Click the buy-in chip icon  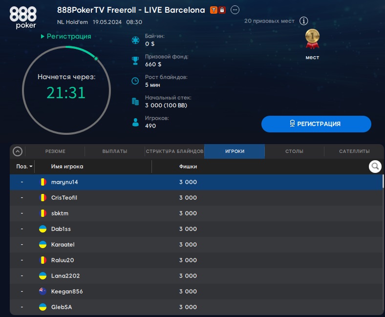tap(135, 40)
